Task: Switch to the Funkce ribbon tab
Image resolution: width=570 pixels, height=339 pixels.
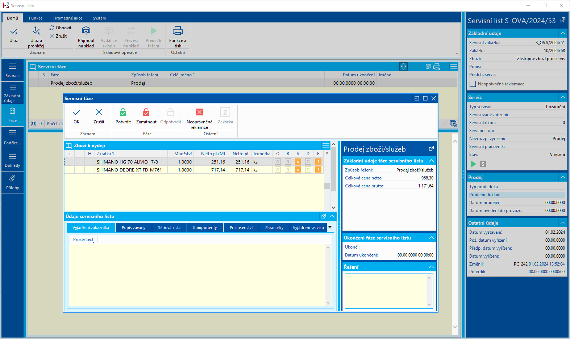Action: (x=36, y=18)
